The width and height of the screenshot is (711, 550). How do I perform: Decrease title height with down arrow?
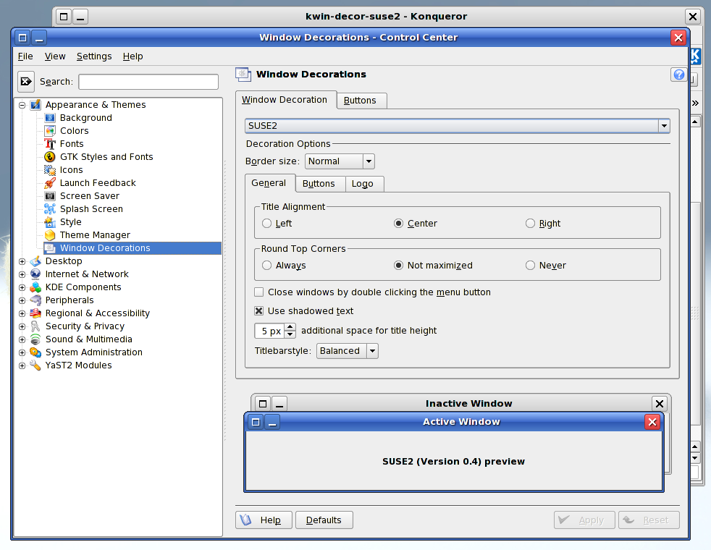pos(290,335)
